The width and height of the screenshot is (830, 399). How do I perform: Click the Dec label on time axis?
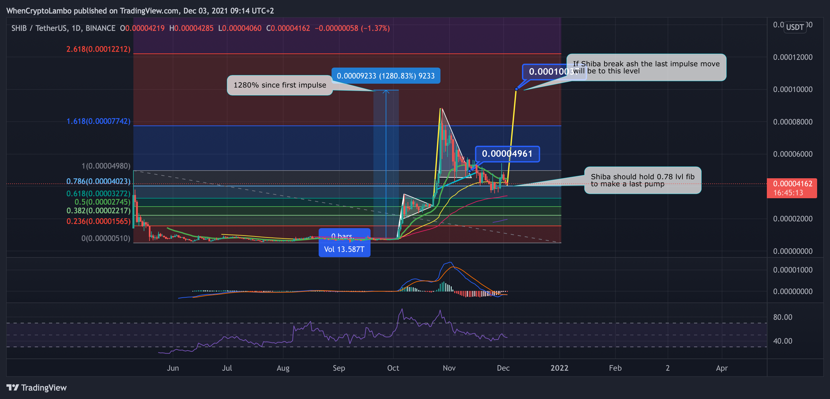point(503,368)
